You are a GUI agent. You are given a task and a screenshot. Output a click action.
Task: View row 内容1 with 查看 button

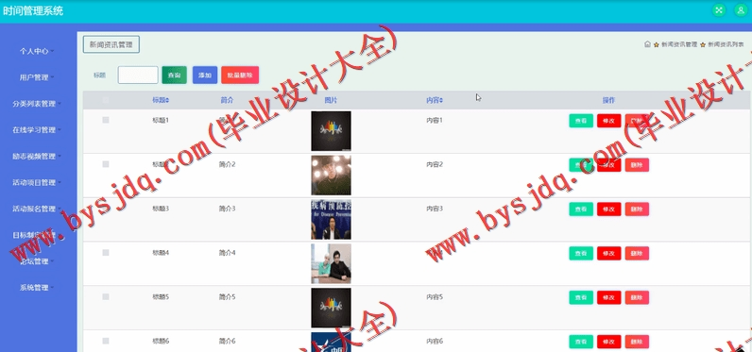click(581, 121)
